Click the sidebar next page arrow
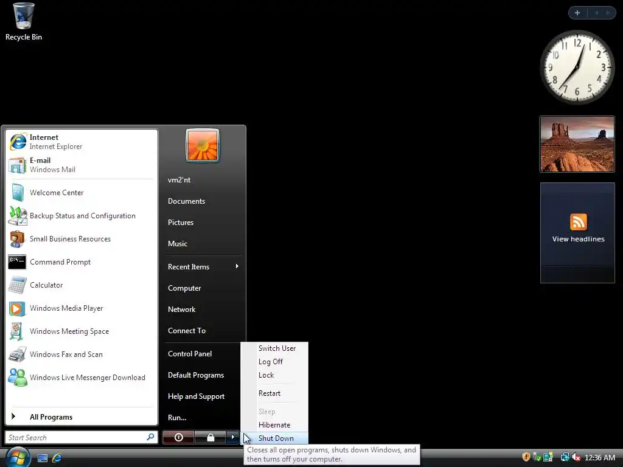Image resolution: width=623 pixels, height=467 pixels. pyautogui.click(x=608, y=13)
